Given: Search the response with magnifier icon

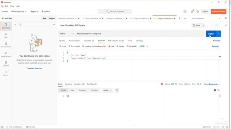Looking at the screenshot, I should [218, 90].
